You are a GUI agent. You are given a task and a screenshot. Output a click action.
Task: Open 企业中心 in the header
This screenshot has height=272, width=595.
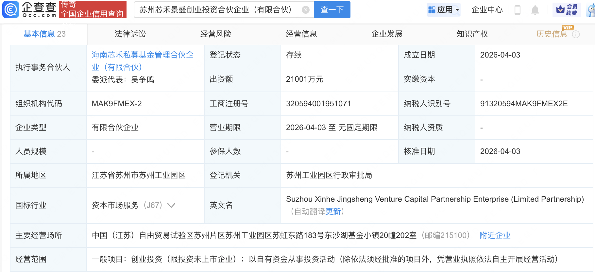pos(487,10)
